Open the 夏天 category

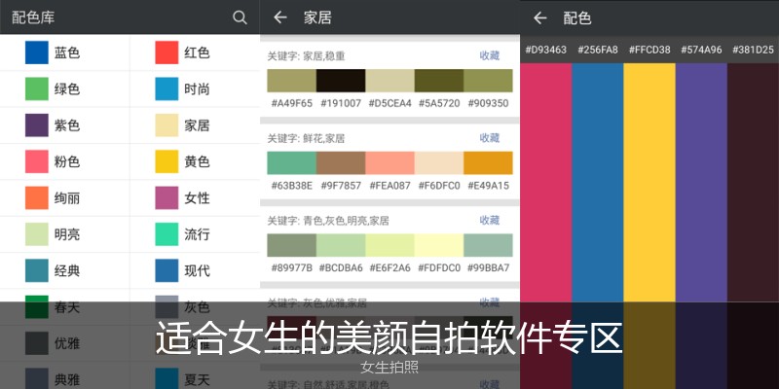(x=195, y=377)
